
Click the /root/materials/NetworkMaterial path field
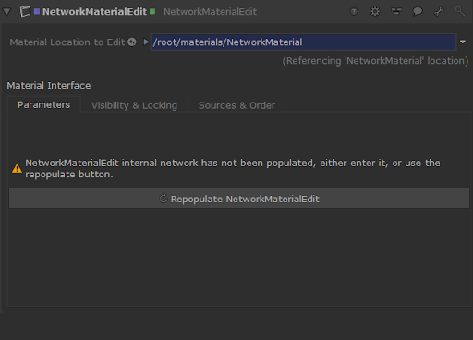point(303,42)
